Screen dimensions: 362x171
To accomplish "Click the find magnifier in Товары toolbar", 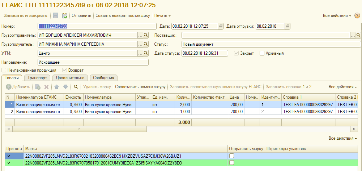I will [x=76, y=87].
